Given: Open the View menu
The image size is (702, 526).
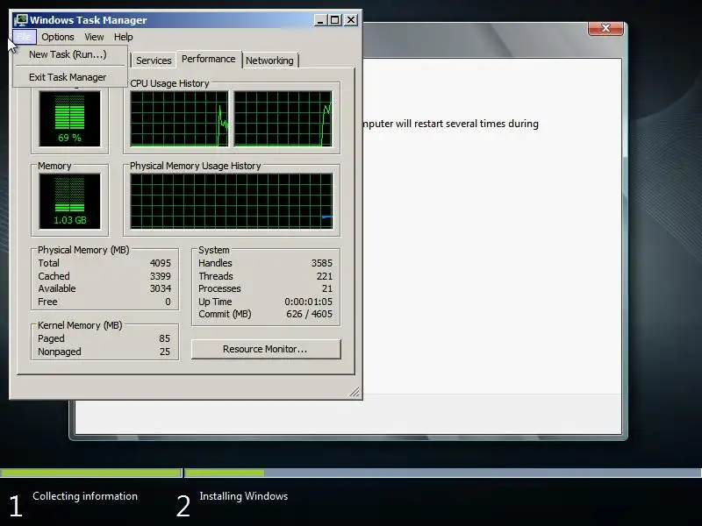Looking at the screenshot, I should click(x=94, y=37).
